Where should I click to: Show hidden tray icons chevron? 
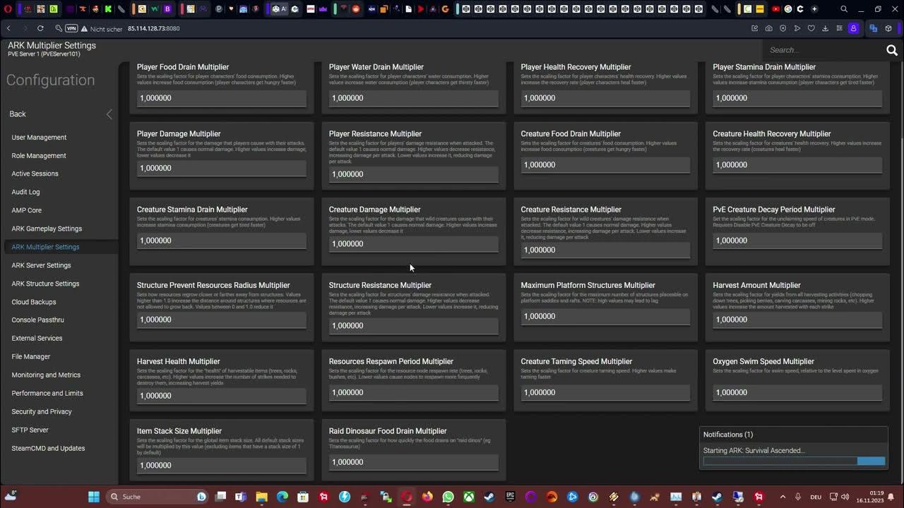pos(784,497)
